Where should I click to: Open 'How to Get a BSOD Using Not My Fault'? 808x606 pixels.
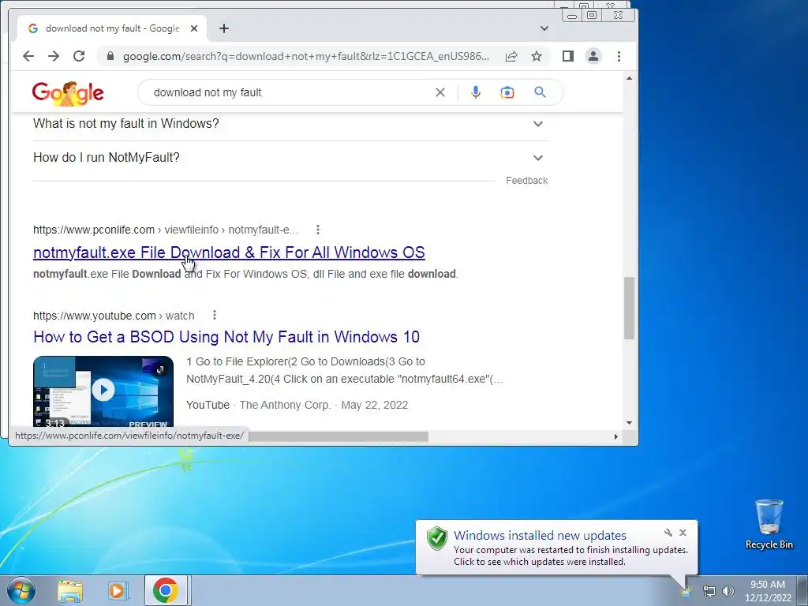pyautogui.click(x=226, y=337)
